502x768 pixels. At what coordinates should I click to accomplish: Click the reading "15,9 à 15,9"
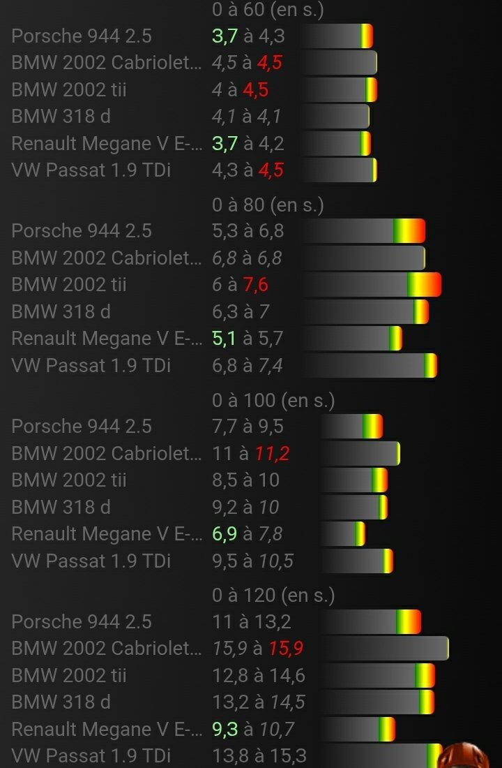(x=258, y=648)
